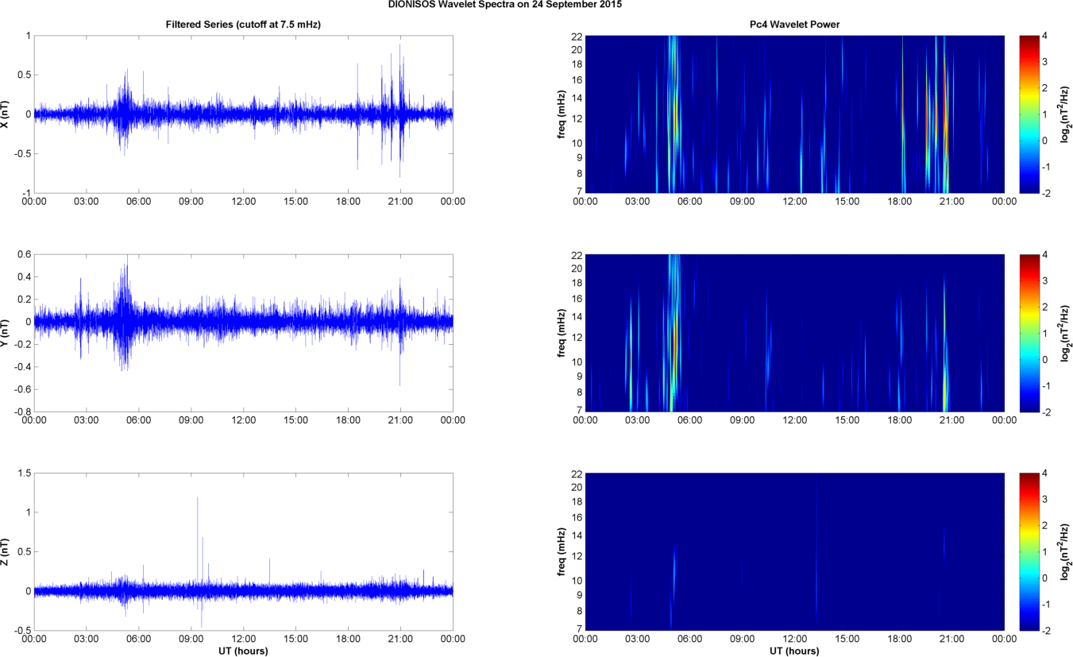Click the '1.5' tick label on the Z plot
The width and height of the screenshot is (1073, 657).
(x=23, y=473)
